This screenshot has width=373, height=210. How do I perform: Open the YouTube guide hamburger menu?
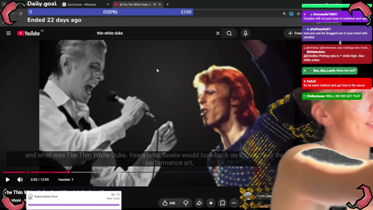[x=8, y=33]
